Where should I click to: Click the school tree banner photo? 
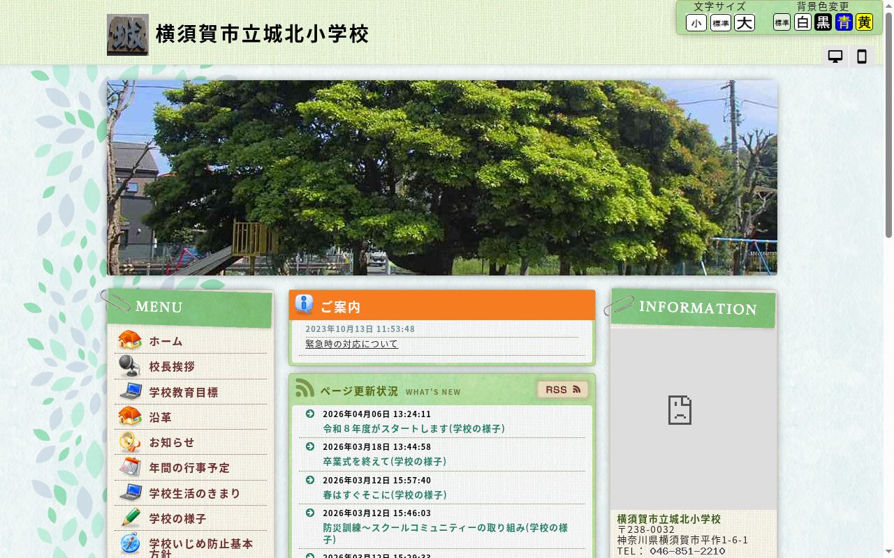pos(442,178)
